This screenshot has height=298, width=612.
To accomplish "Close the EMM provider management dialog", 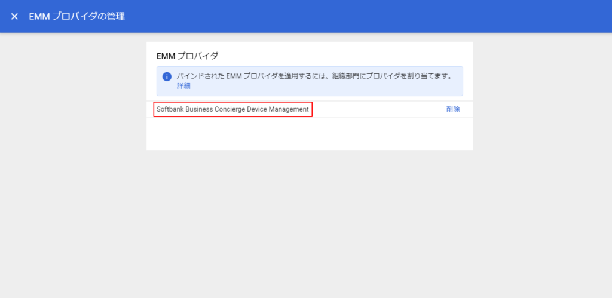I will (14, 16).
